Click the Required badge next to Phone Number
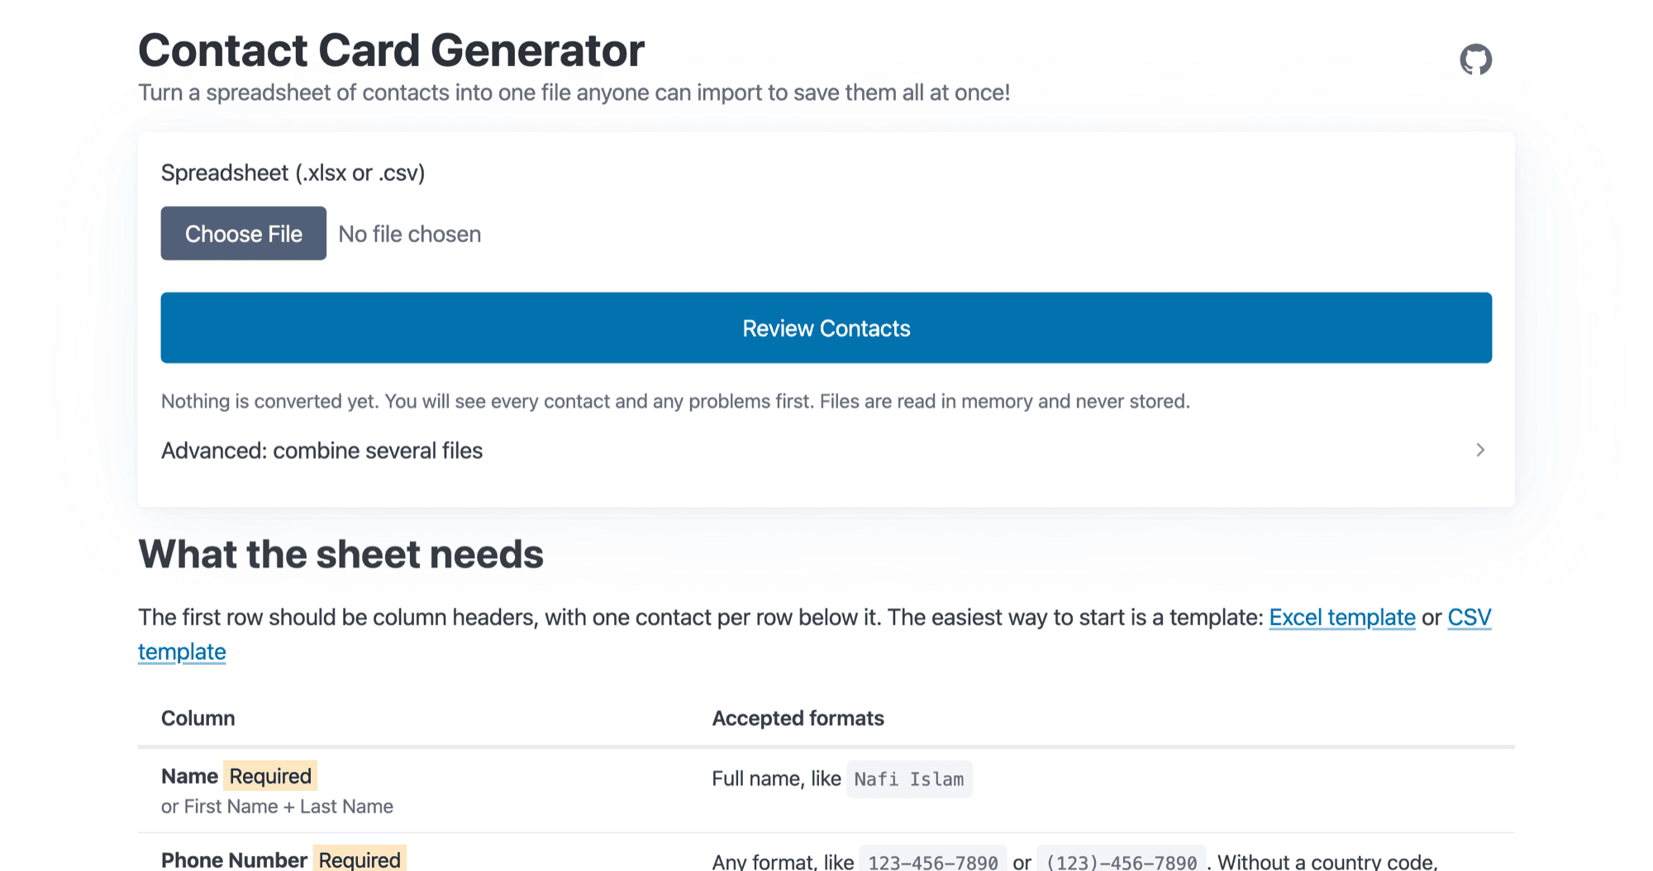 click(360, 859)
